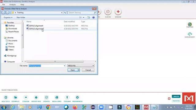Image resolution: width=196 pixels, height=110 pixels.
Task: Expand the Open button arrow
Action: pyautogui.click(x=79, y=70)
